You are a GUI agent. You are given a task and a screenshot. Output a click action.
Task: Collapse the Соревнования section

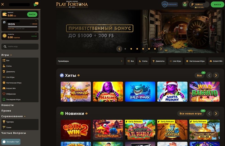[25, 116]
